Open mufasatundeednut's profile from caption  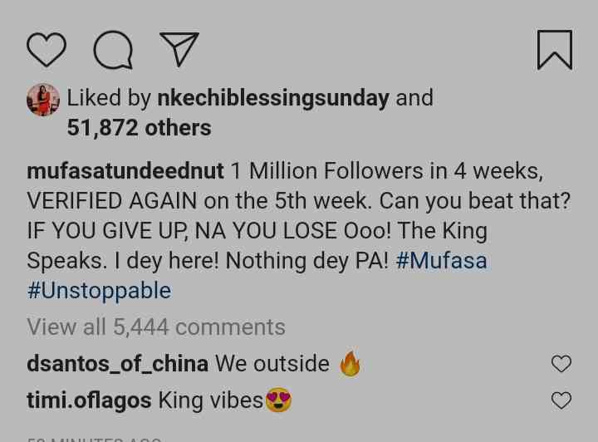click(x=125, y=171)
